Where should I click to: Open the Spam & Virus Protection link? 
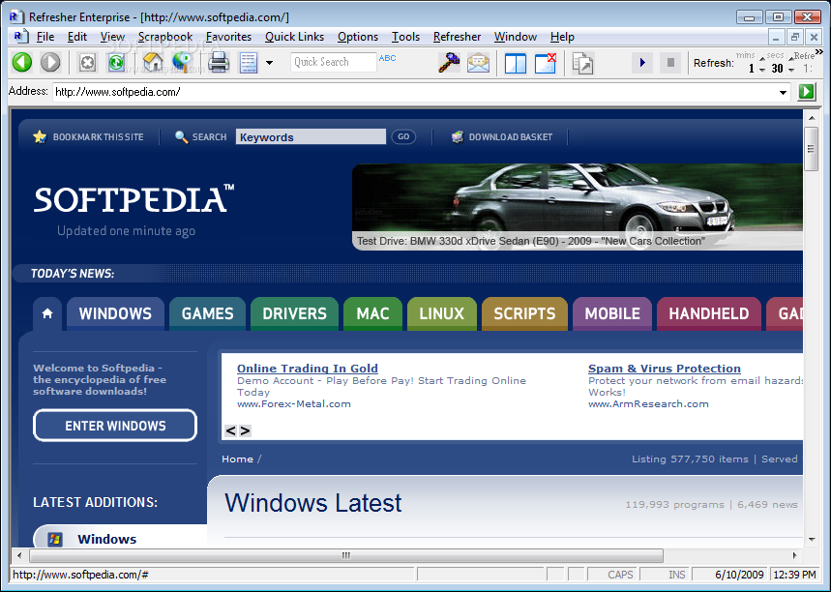(665, 369)
